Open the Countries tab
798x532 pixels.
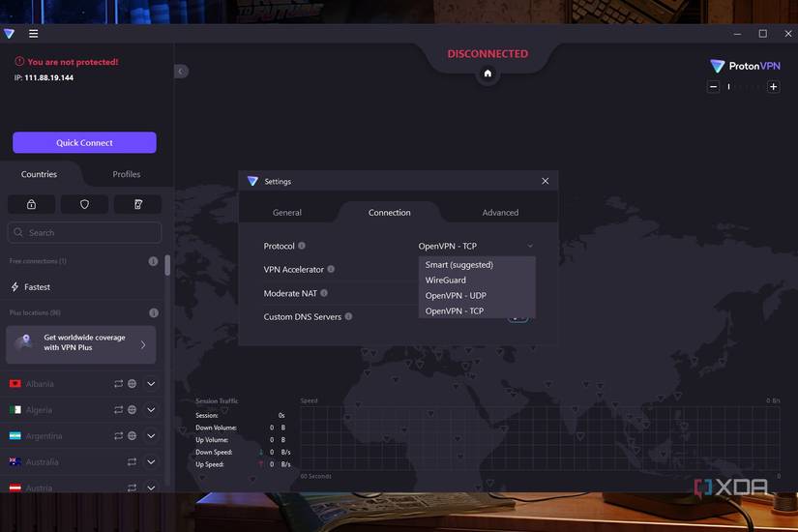(x=40, y=174)
